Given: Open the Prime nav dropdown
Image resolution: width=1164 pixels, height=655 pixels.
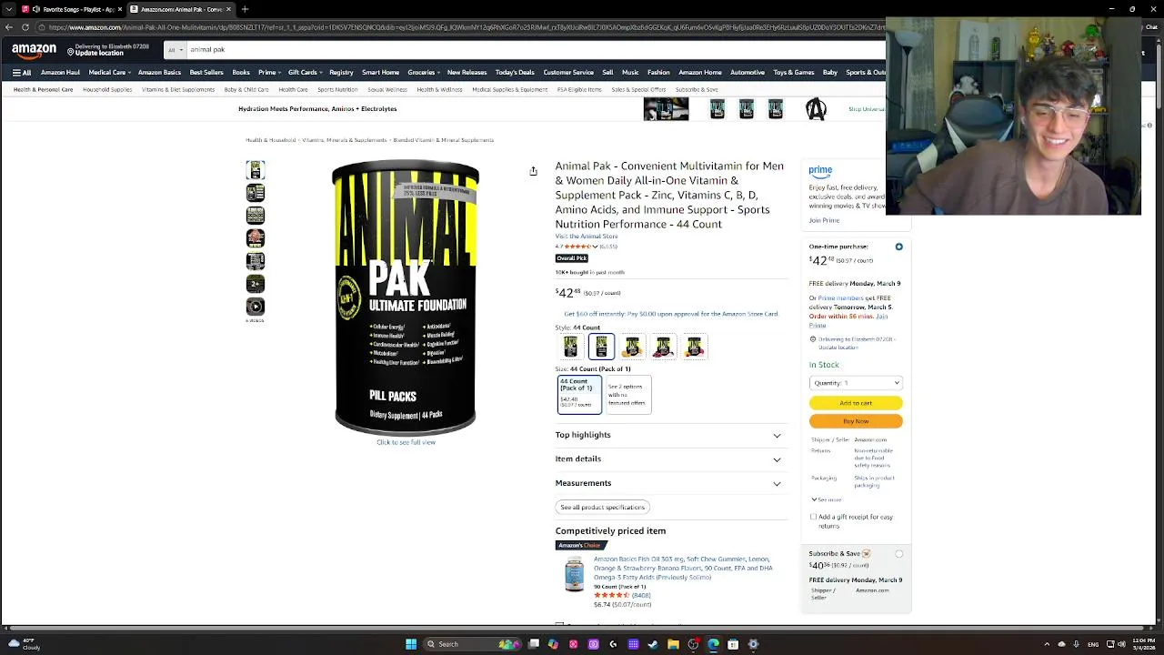Looking at the screenshot, I should tap(269, 73).
